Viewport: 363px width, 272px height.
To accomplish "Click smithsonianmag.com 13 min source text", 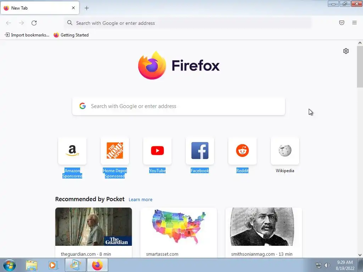I will click(x=262, y=254).
